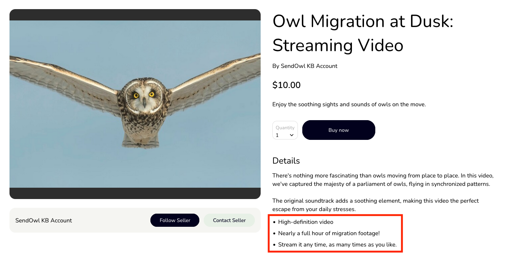Click the Buy now button
The width and height of the screenshot is (510, 256).
[338, 130]
